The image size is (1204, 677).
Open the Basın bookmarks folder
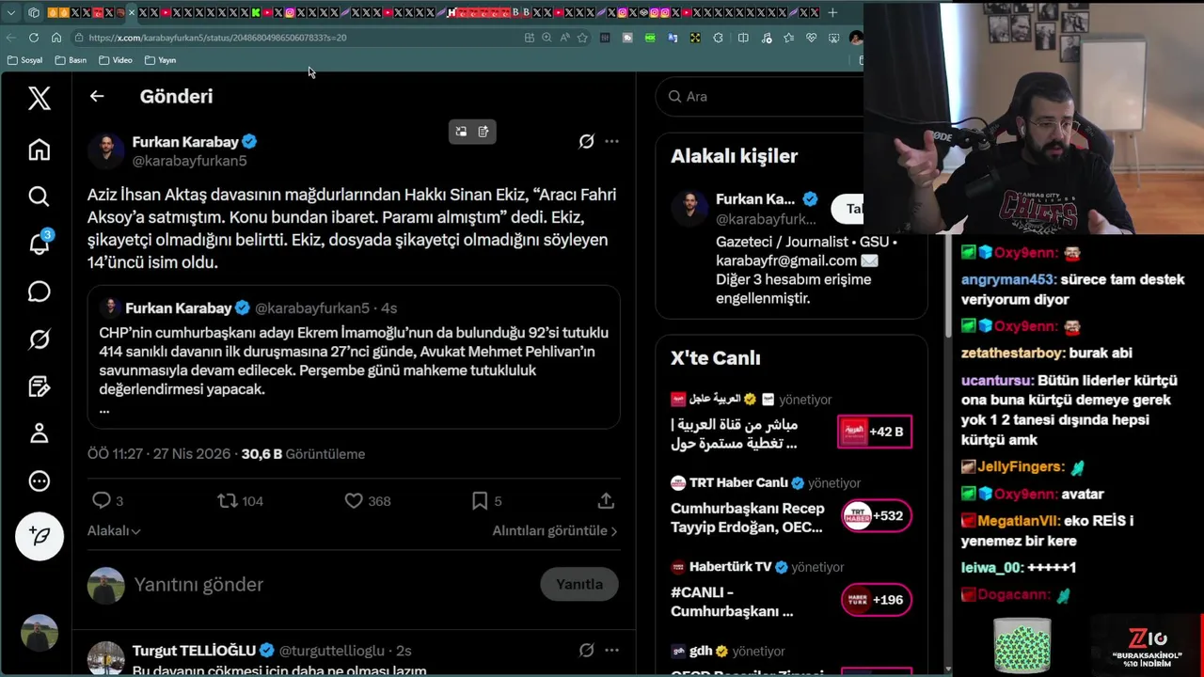[71, 60]
